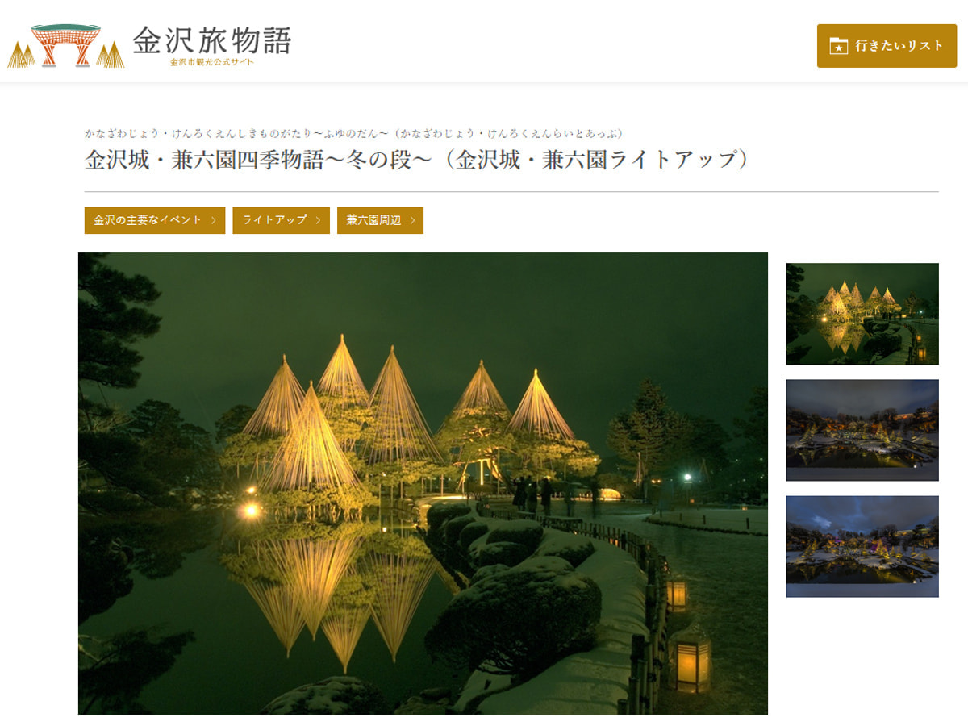Select the 金沢の主要なイベント tag
The width and height of the screenshot is (968, 726).
coord(155,220)
